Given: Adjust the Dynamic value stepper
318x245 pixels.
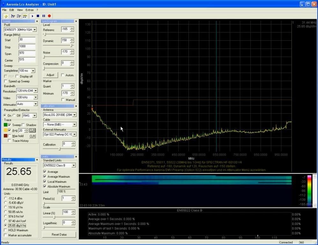Looking at the screenshot, I should coord(72,41).
